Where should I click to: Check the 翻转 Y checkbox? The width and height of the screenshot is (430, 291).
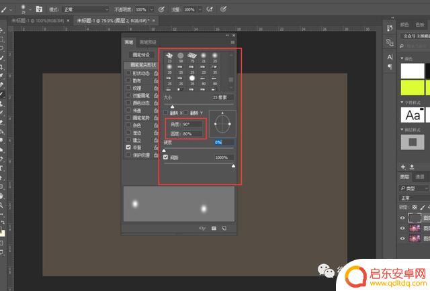point(186,113)
